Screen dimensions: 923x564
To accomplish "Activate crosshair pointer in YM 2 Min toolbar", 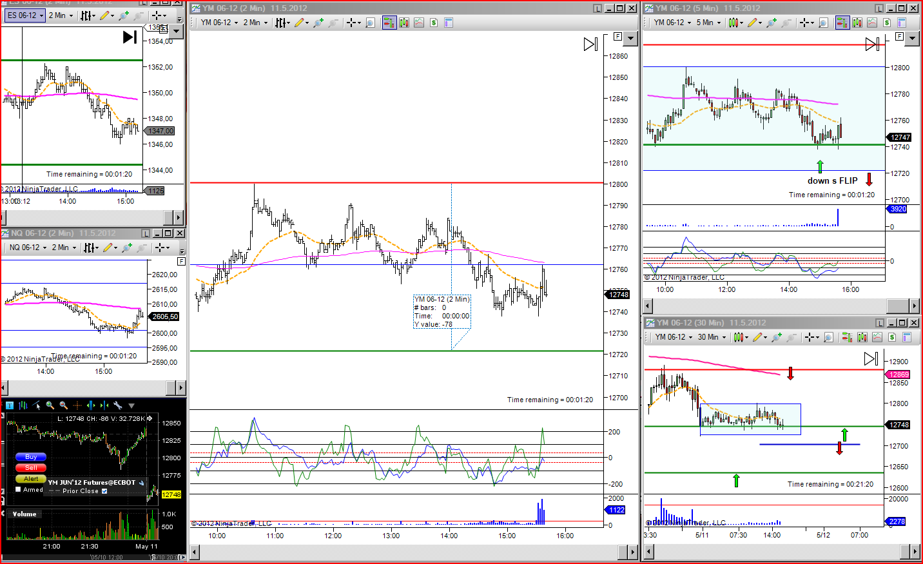I will click(353, 23).
